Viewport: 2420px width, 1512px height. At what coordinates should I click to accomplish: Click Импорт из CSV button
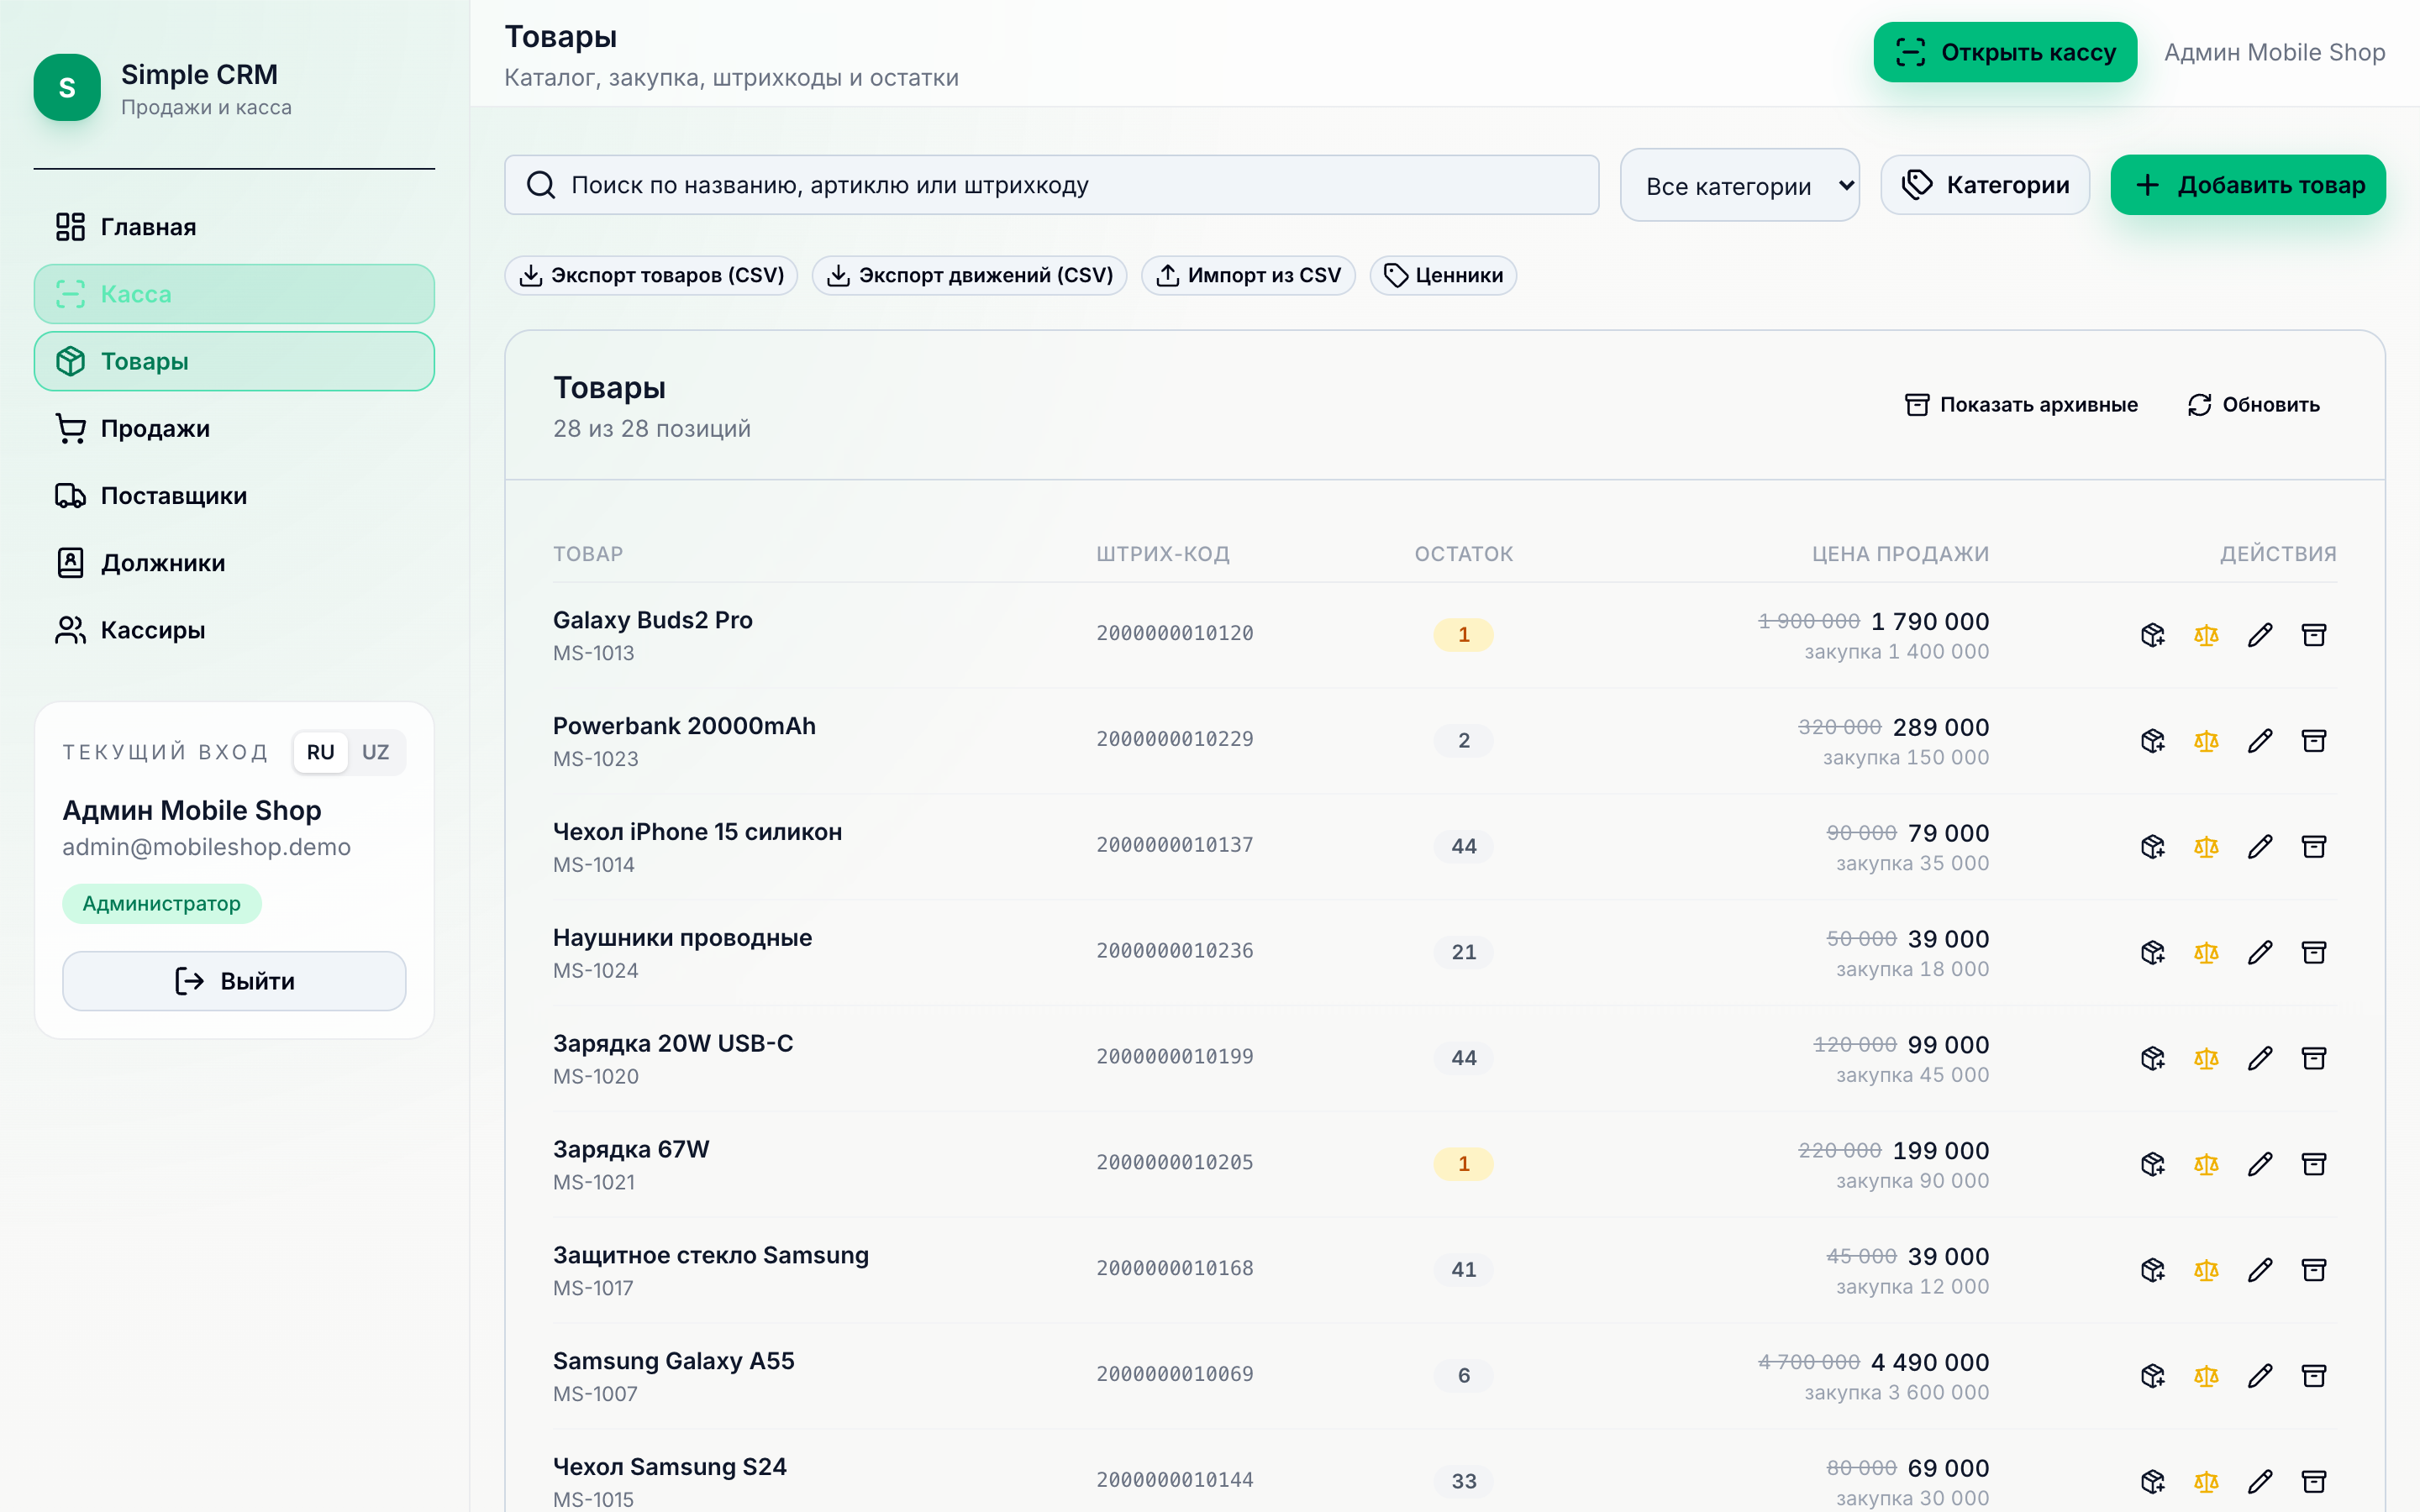(x=1248, y=276)
